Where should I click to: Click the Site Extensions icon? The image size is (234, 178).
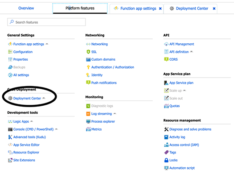click(10, 160)
